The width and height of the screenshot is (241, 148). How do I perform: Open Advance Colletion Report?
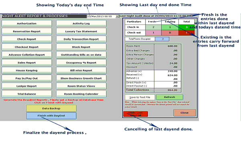(x=27, y=55)
